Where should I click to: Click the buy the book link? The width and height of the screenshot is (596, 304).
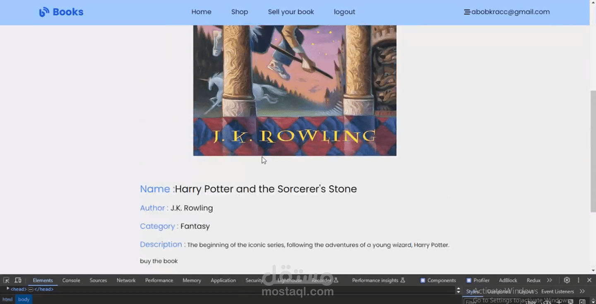tap(159, 261)
